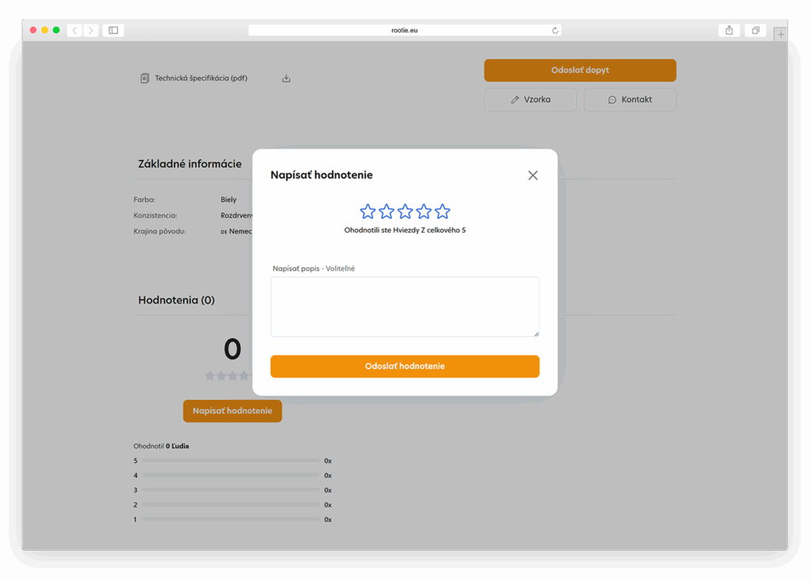Open a new tab with the plus button
The image size is (811, 581).
pyautogui.click(x=781, y=34)
